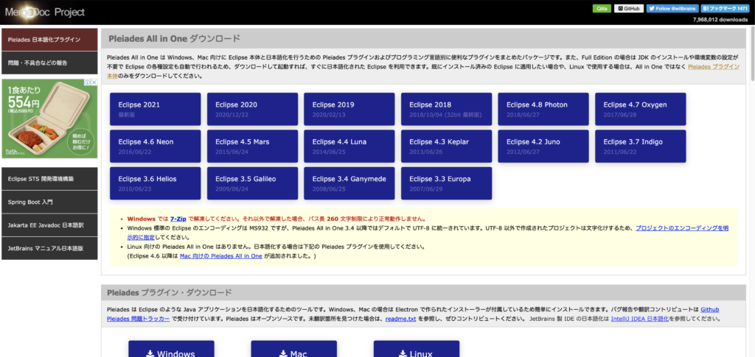Download Pleiades plugin for Linux
755x357 pixels.
[417, 350]
